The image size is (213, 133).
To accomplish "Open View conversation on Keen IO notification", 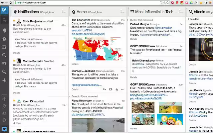I will [17, 123].
